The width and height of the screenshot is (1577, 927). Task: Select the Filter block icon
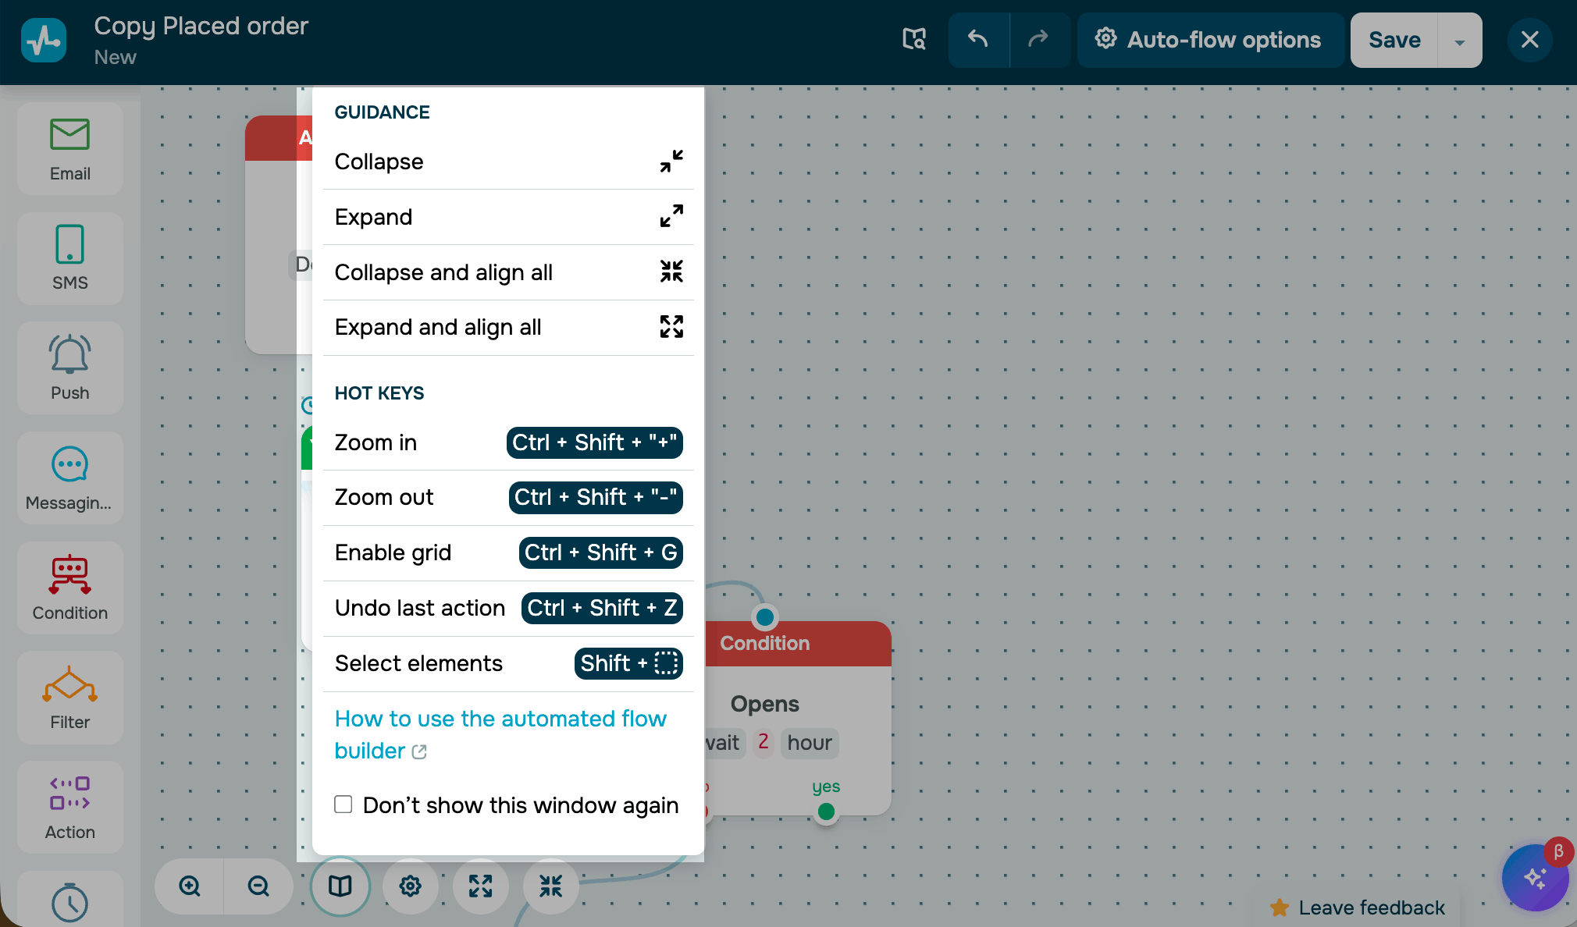tap(70, 697)
